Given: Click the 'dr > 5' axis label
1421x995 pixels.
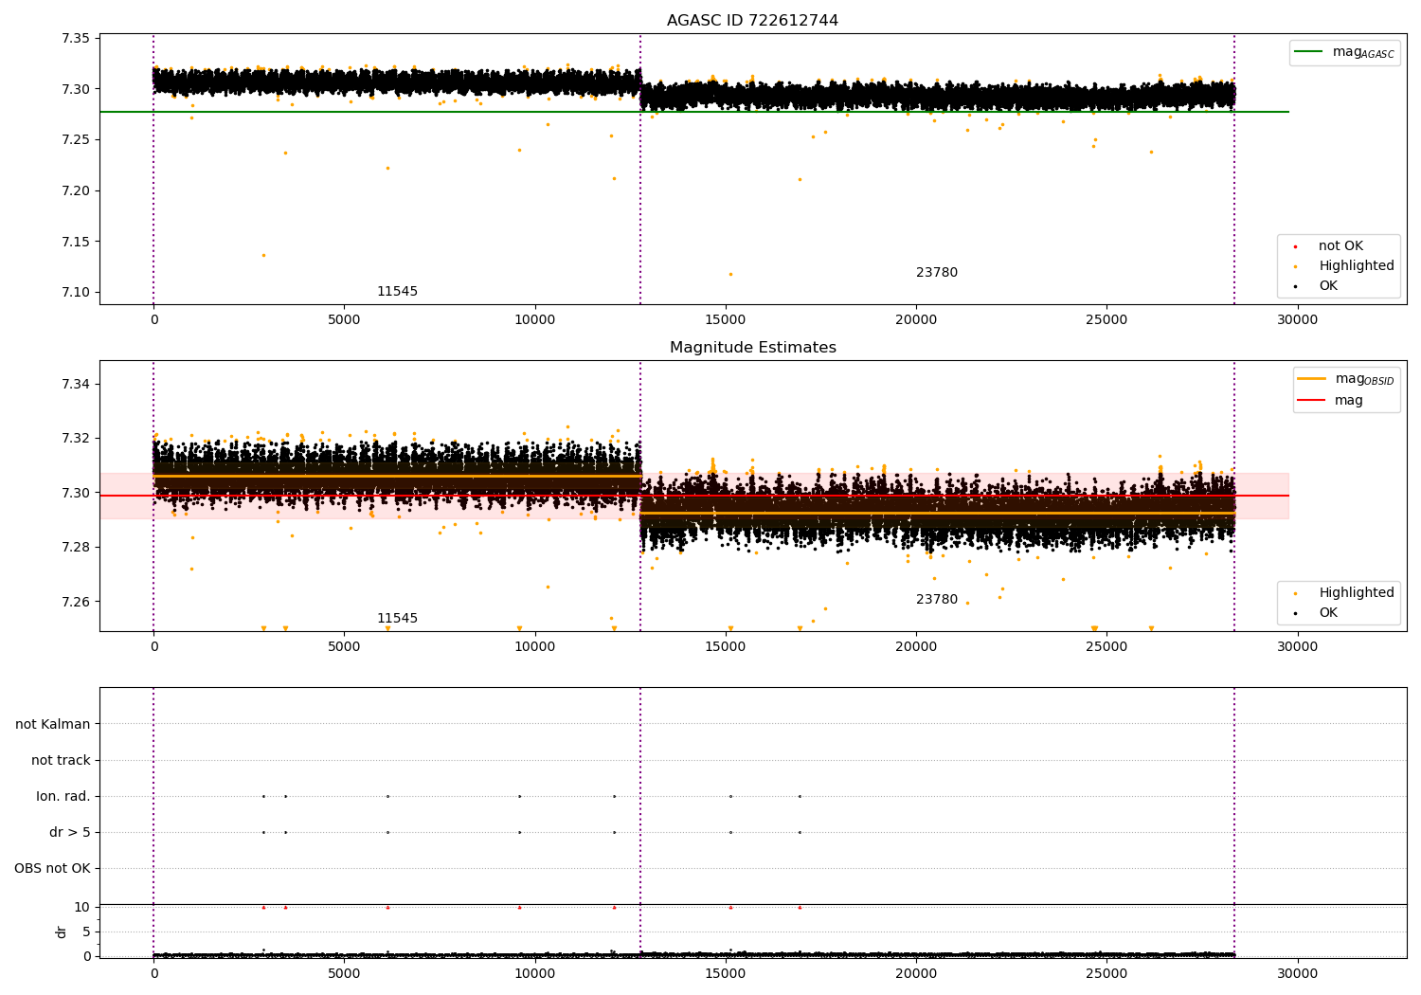Looking at the screenshot, I should [70, 832].
